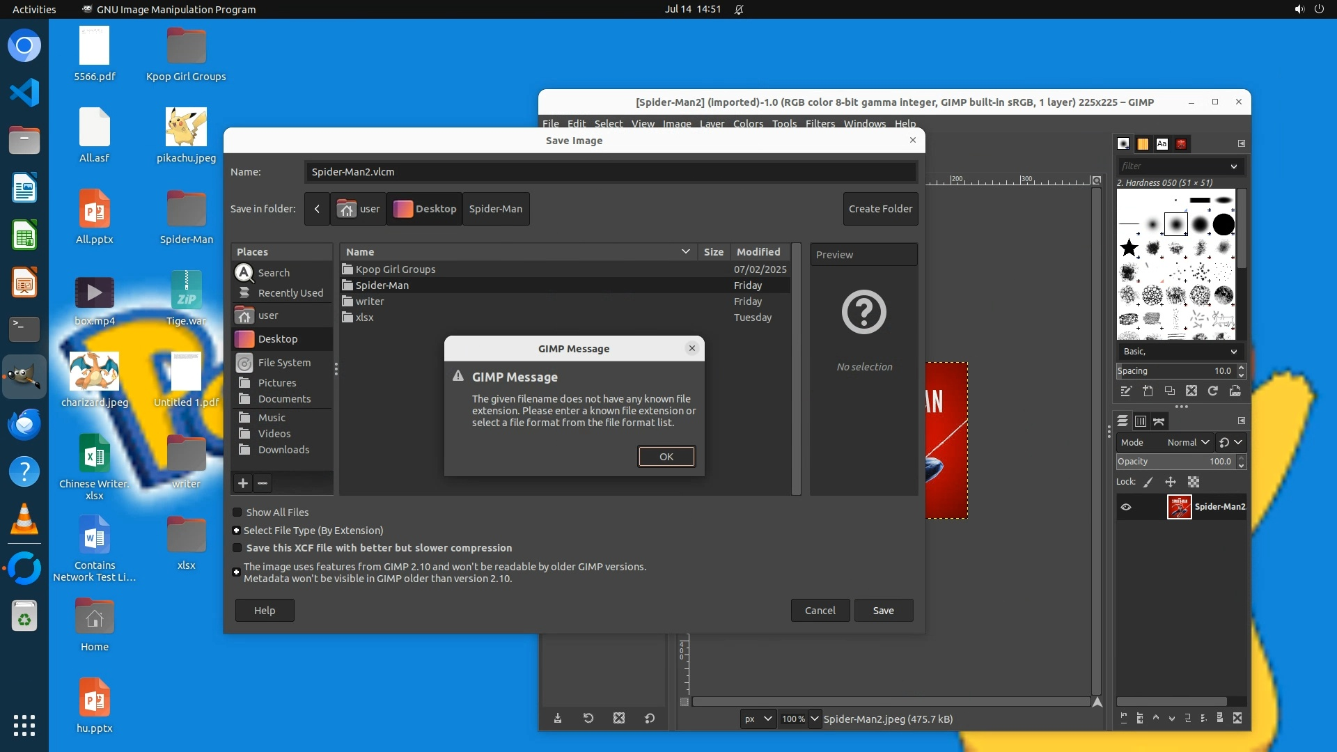Click OK in GIMP Message dialog
1337x752 pixels.
[x=666, y=456]
